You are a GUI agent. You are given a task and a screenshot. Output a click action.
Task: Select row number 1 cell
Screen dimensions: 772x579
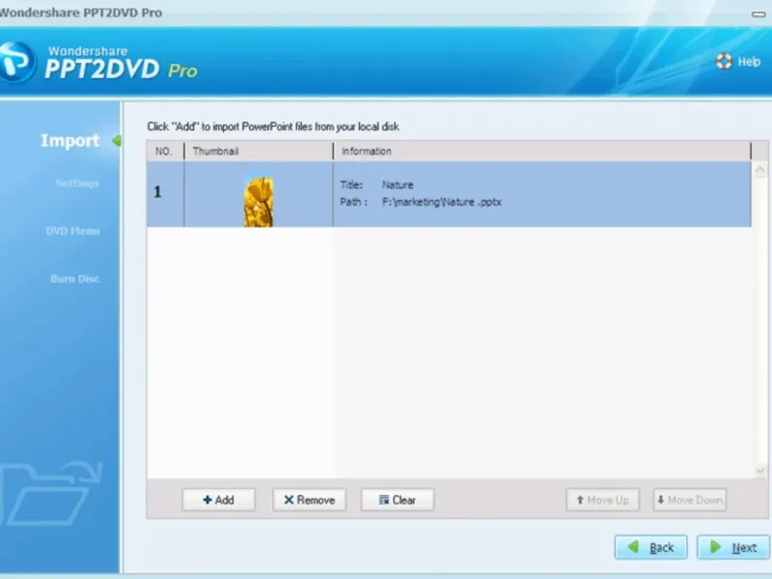tap(165, 194)
